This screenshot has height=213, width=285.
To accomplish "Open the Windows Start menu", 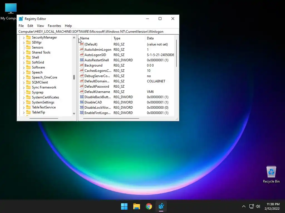I will (x=124, y=206).
